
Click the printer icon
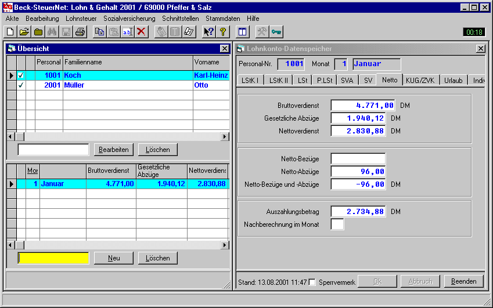(80, 32)
